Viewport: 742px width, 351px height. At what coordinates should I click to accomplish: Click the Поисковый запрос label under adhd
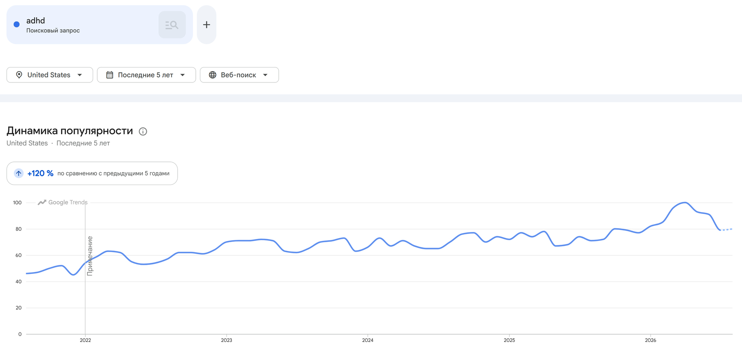point(53,30)
